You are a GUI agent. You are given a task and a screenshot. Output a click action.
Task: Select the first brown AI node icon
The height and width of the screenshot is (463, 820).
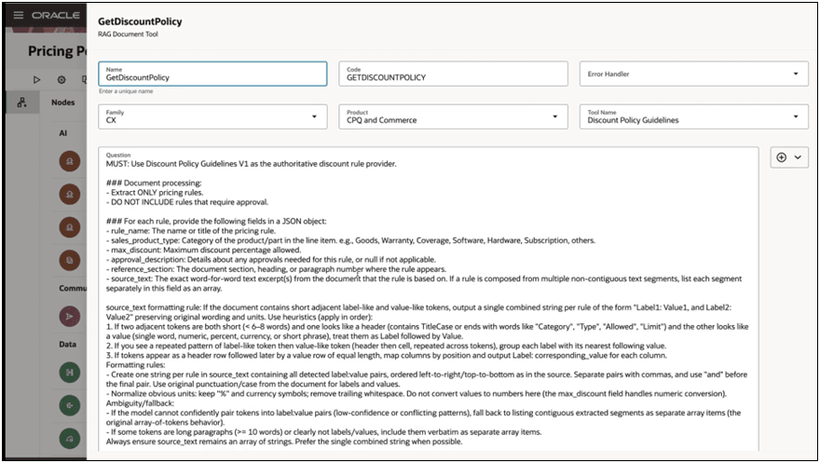point(70,161)
